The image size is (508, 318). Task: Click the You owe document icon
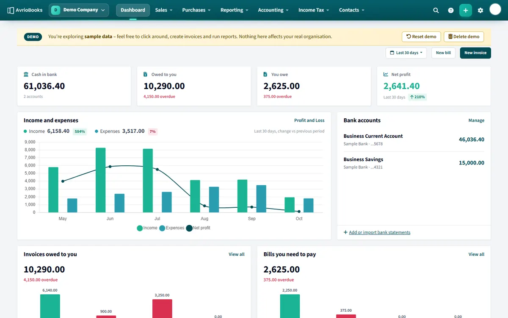(x=265, y=74)
